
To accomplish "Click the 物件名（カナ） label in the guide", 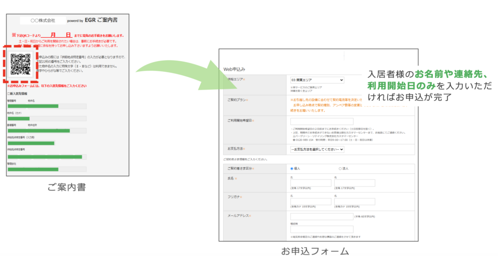I will [x=15, y=113].
